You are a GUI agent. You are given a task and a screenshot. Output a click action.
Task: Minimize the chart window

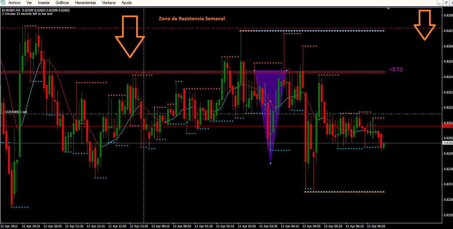(439, 2)
